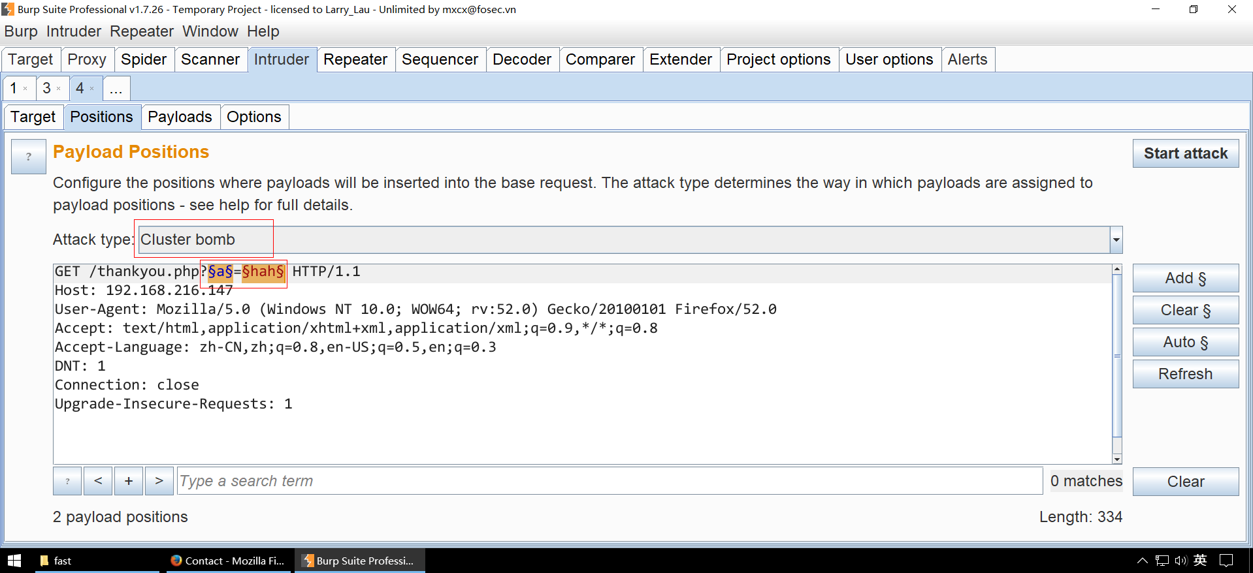Open the Intruder Target sub-tab

[x=33, y=117]
